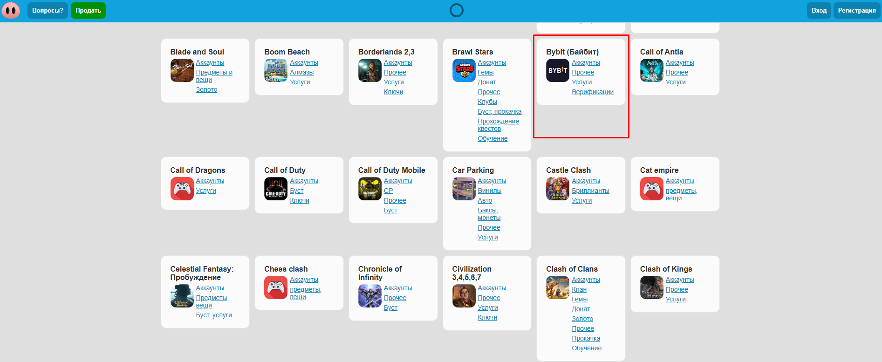This screenshot has height=362, width=882.
Task: Open the Castle Clash game icon
Action: click(x=558, y=189)
